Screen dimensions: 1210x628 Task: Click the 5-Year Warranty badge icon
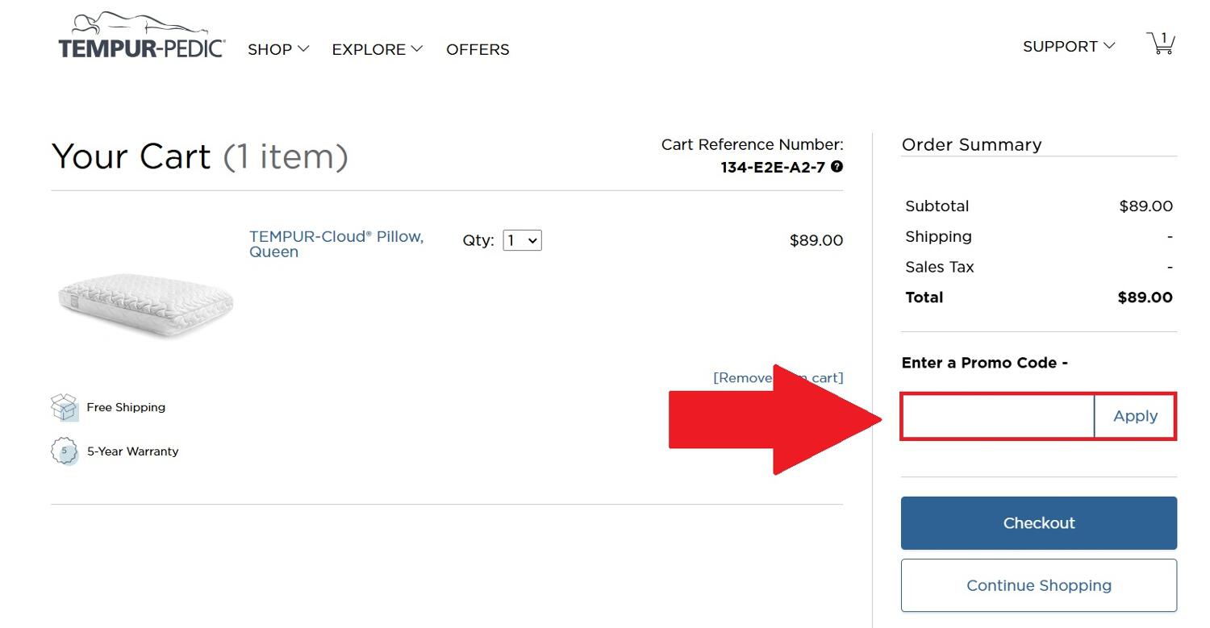point(65,451)
